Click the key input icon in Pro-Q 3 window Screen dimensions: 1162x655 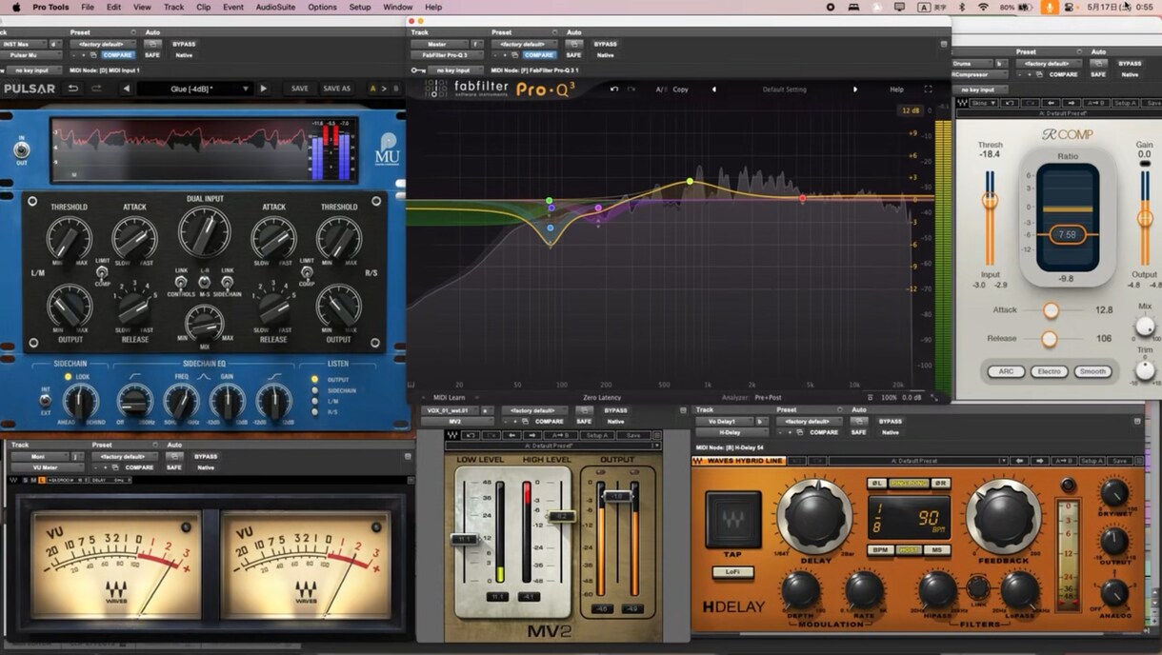point(416,69)
